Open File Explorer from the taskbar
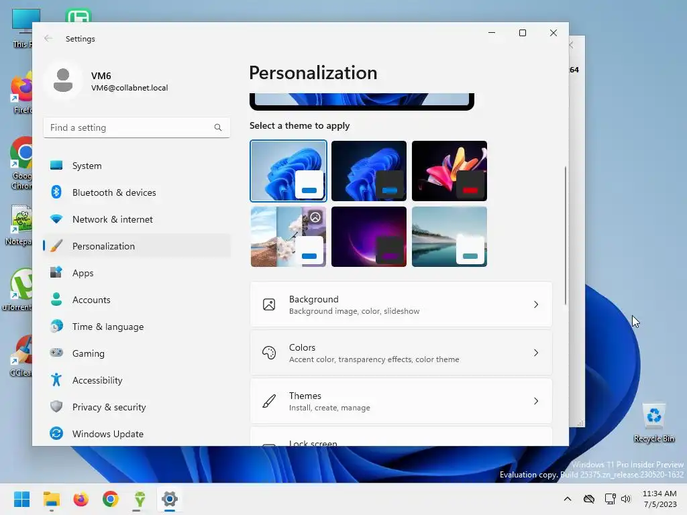 (51, 499)
